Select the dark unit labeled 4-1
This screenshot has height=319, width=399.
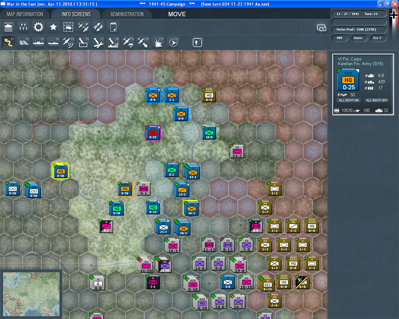click(106, 226)
